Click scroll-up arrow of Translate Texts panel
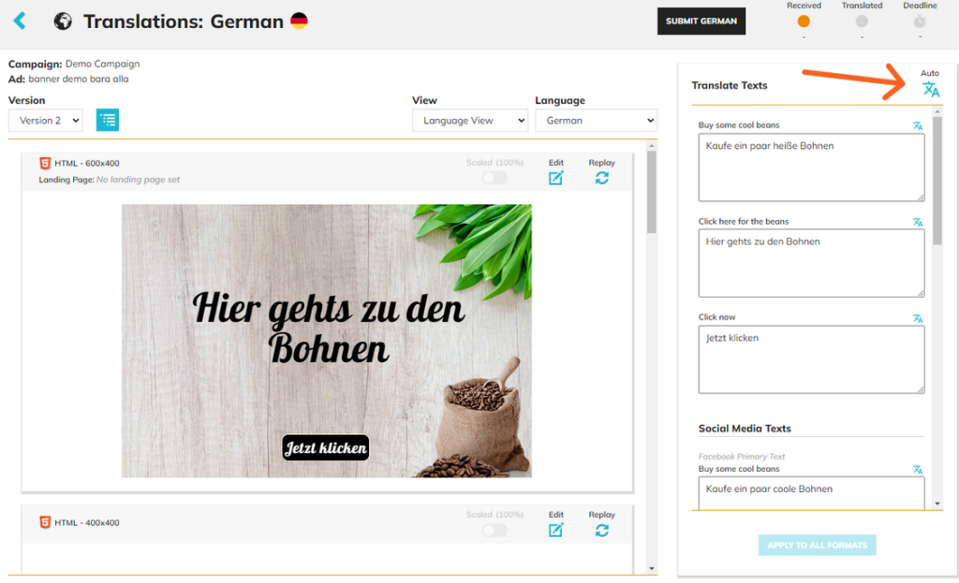Screen dimensions: 959x583 click(x=937, y=112)
